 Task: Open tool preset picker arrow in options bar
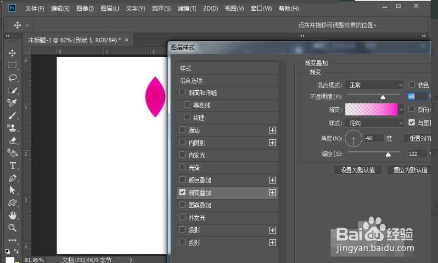(27, 25)
